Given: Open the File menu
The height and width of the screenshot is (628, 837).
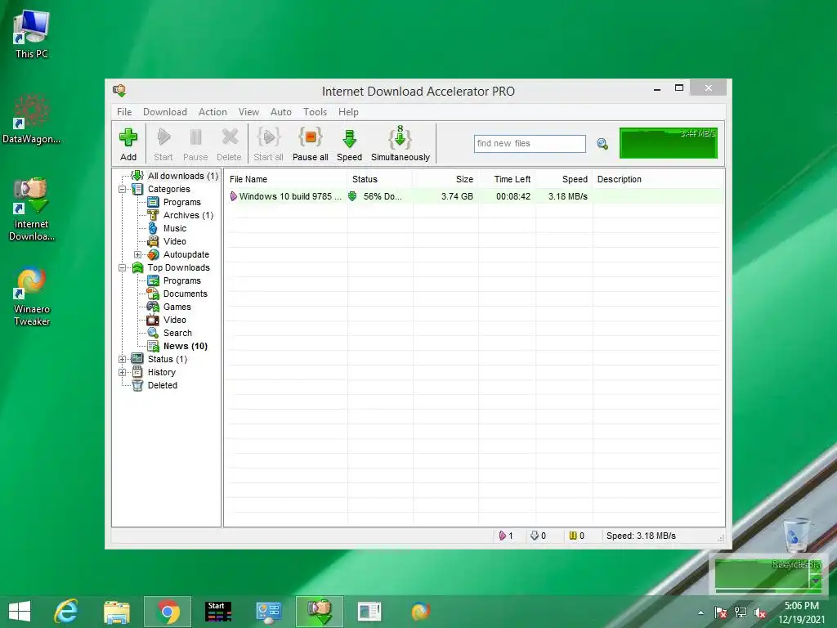Looking at the screenshot, I should [x=124, y=112].
